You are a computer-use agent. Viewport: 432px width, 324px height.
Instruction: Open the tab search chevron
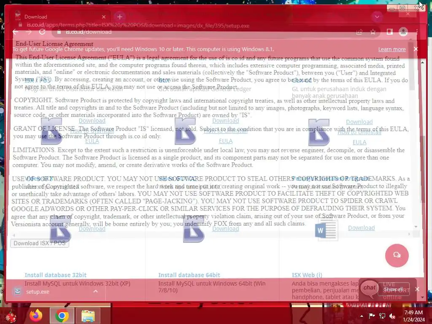[x=377, y=17]
